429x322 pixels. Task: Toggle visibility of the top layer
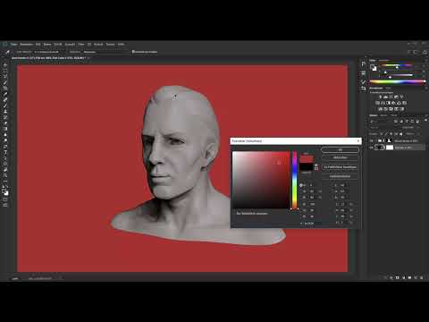372,140
